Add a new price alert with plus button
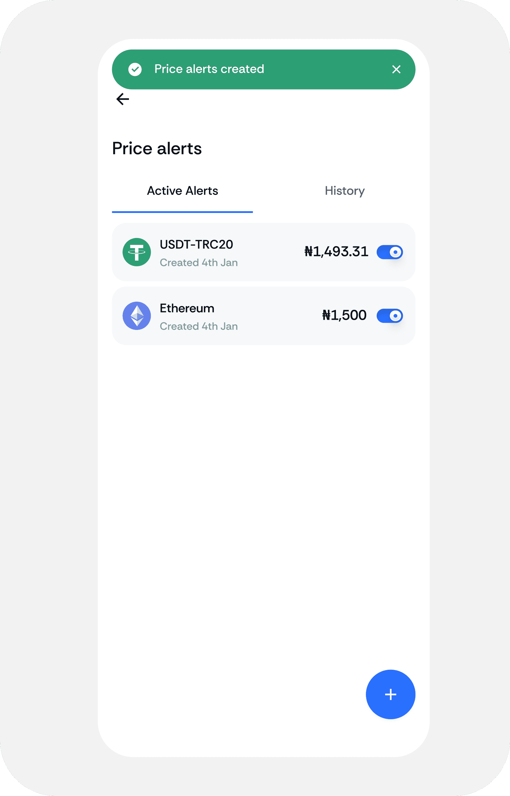 tap(390, 694)
